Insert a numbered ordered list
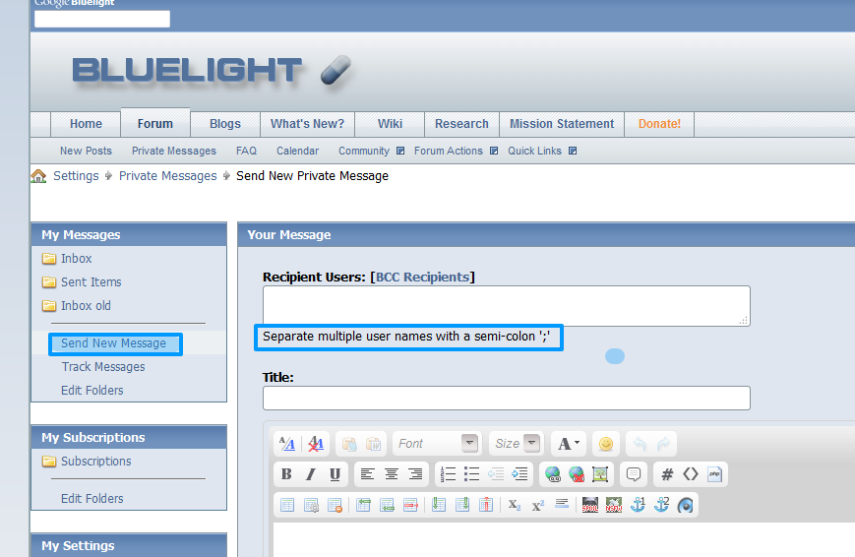The image size is (855, 557). pyautogui.click(x=449, y=474)
